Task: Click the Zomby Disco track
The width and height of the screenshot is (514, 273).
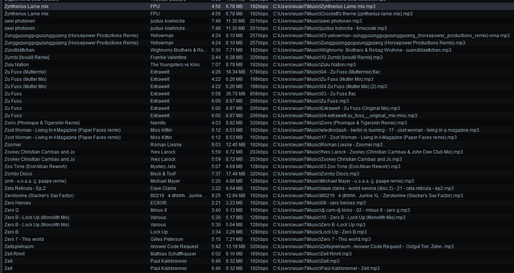Action: 18,174
